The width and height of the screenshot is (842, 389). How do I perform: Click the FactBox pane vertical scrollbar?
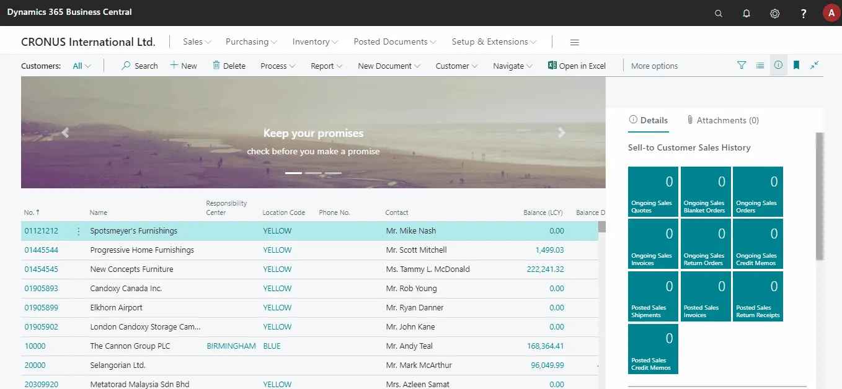819,196
